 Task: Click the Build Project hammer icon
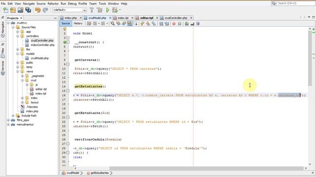coord(92,10)
